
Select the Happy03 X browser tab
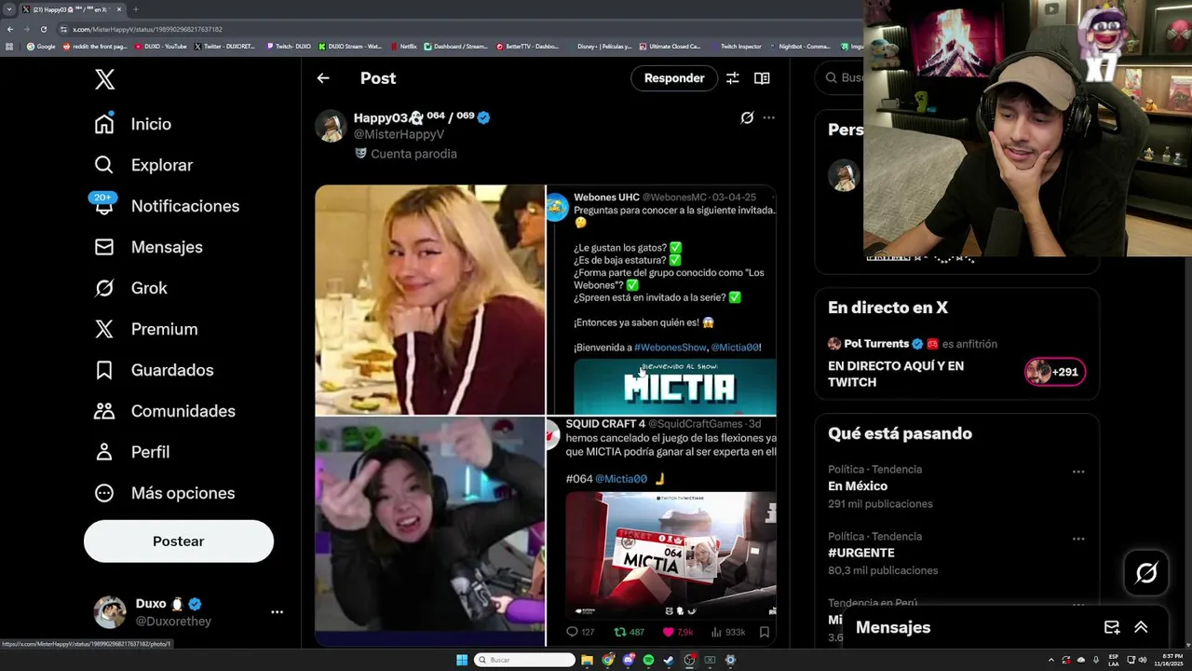(73, 9)
